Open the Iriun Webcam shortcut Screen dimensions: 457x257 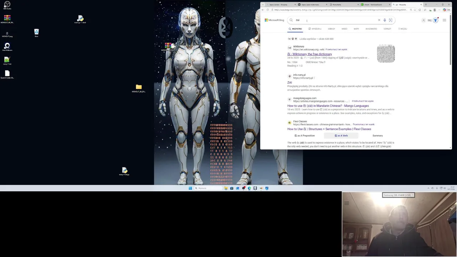(7, 47)
